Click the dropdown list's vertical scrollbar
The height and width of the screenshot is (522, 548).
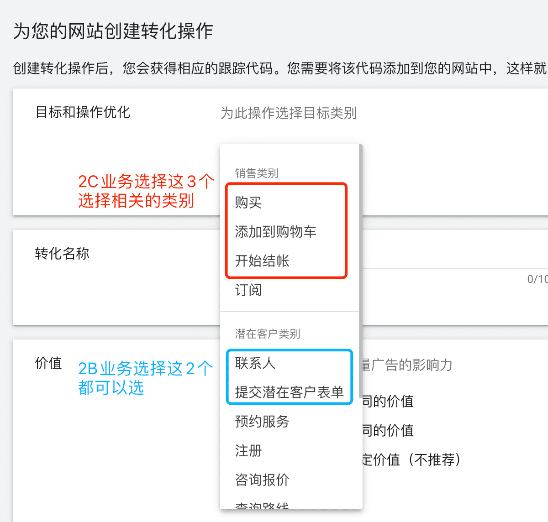361,269
